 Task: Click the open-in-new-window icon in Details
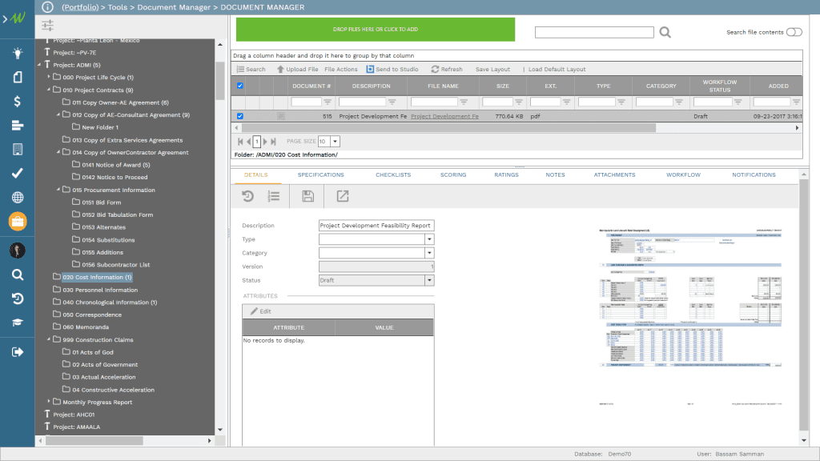tap(343, 196)
